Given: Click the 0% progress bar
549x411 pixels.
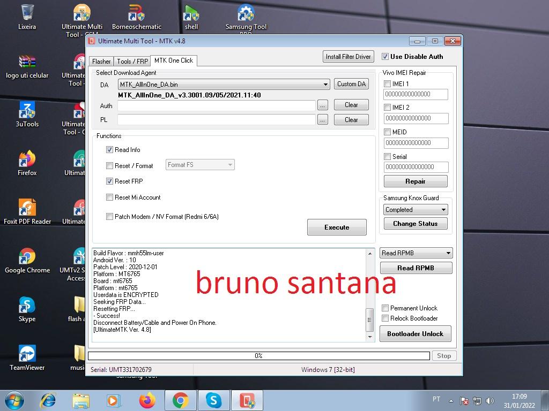Looking at the screenshot, I should pos(259,356).
